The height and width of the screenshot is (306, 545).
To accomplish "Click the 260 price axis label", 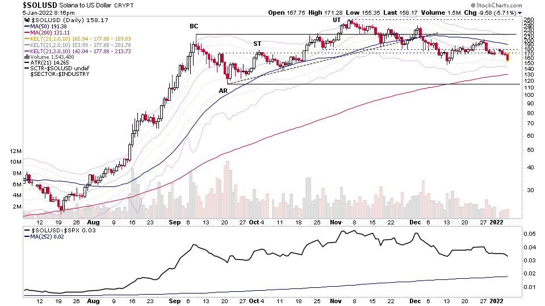I will click(x=529, y=20).
